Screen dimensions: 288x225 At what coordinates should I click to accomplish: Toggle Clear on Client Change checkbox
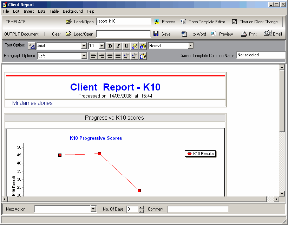pyautogui.click(x=235, y=22)
